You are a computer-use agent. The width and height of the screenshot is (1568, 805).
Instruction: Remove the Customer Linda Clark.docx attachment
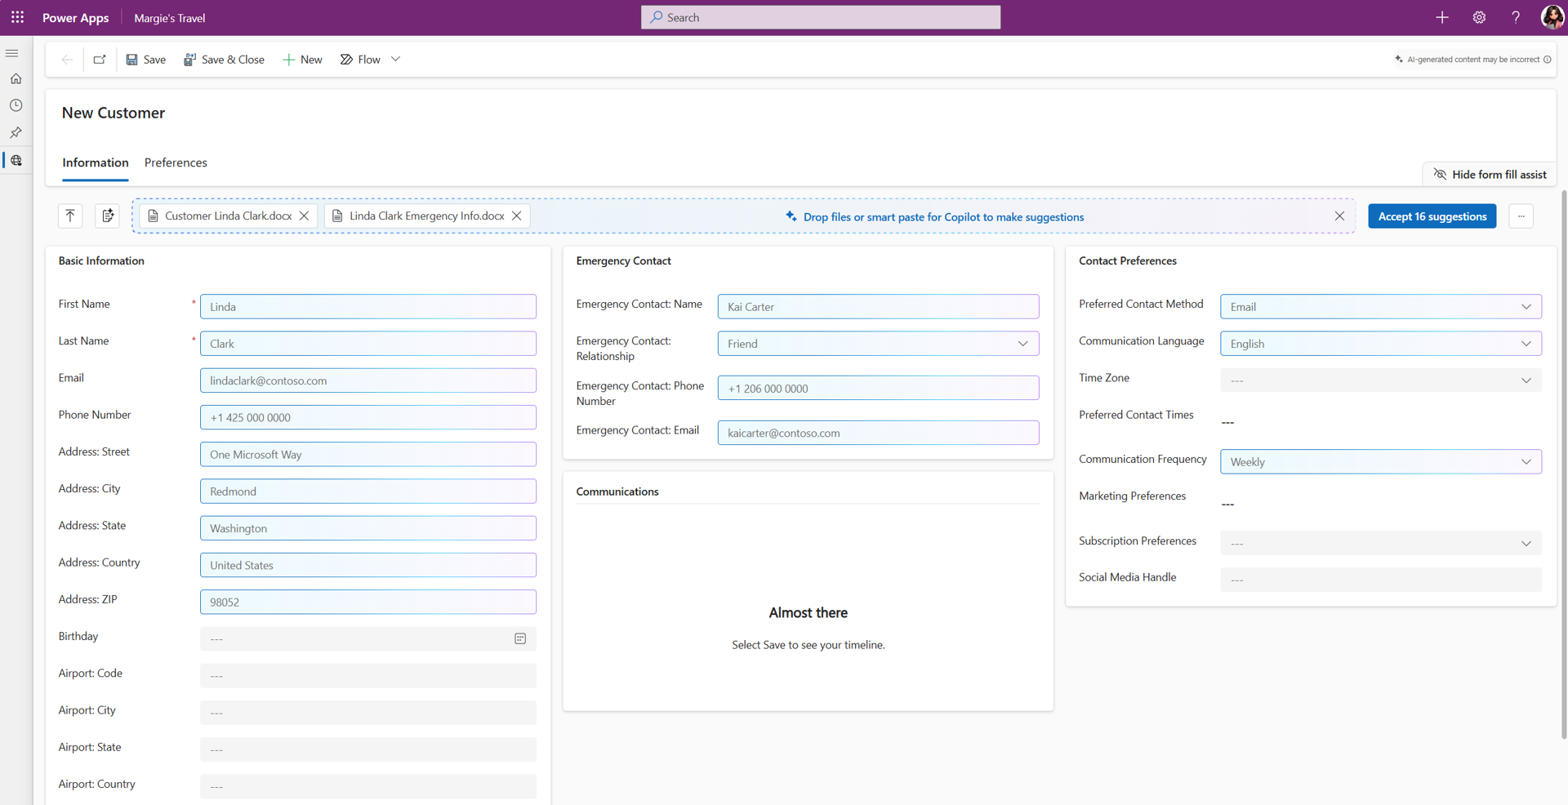(305, 216)
